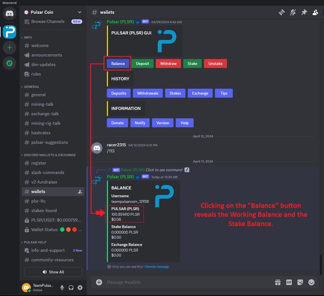Open the GIF picker
324x296 pixels.
[289, 282]
